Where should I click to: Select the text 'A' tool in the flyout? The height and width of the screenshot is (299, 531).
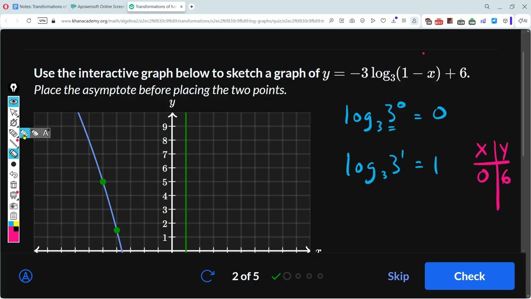46,133
